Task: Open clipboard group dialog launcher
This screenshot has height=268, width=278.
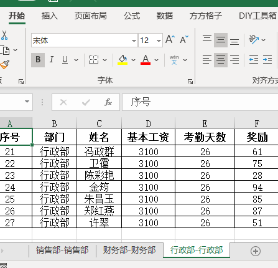Action: [x=21, y=82]
